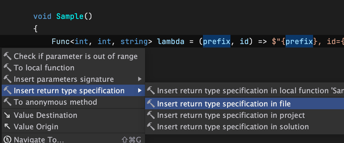Expand the Insert parameters signature submenu arrow

(140, 79)
